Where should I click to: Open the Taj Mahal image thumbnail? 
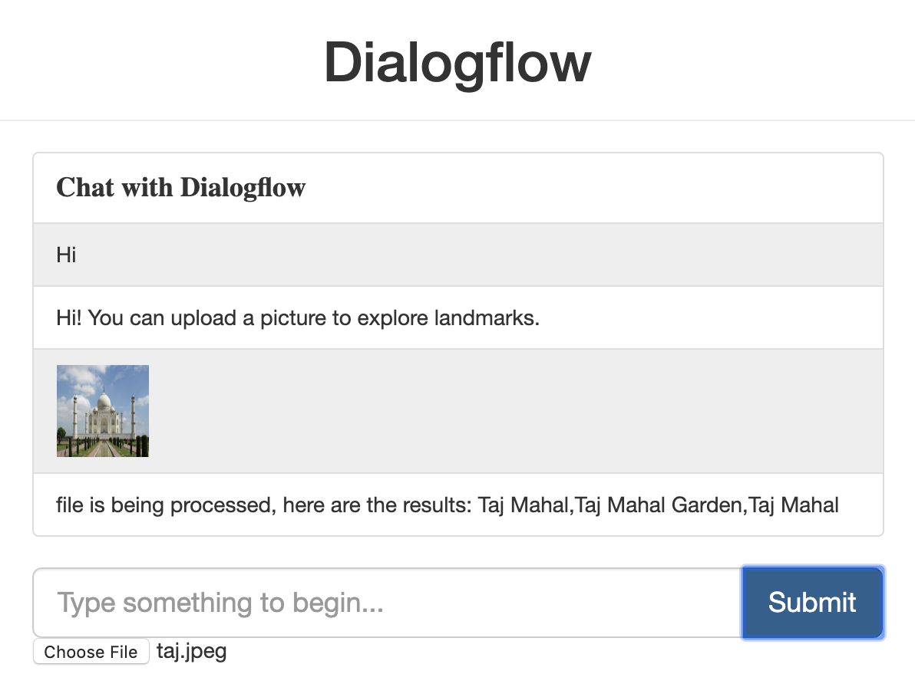102,411
